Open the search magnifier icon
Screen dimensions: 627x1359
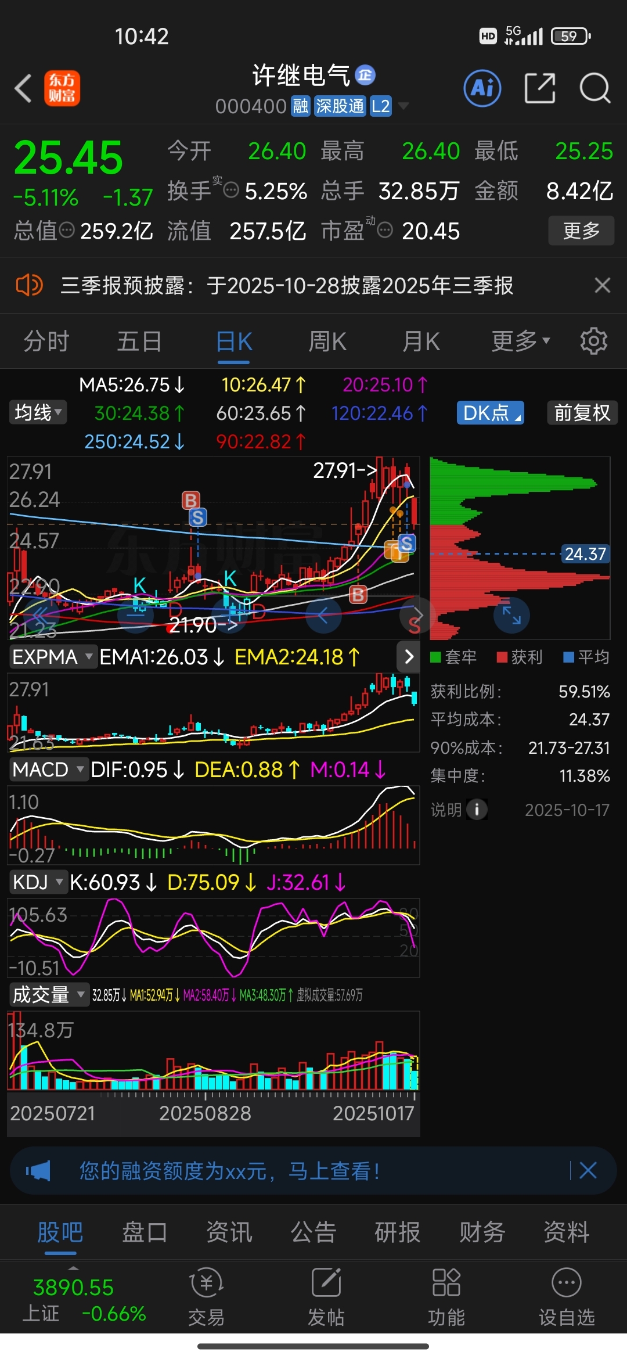click(595, 88)
